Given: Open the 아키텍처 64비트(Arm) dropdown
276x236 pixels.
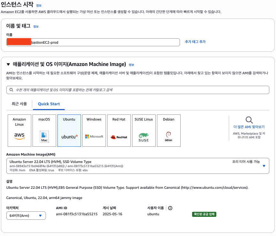Looking at the screenshot, I should click(26, 216).
